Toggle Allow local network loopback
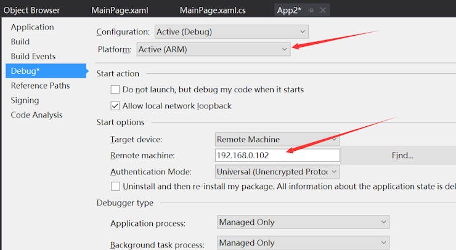 pyautogui.click(x=115, y=105)
